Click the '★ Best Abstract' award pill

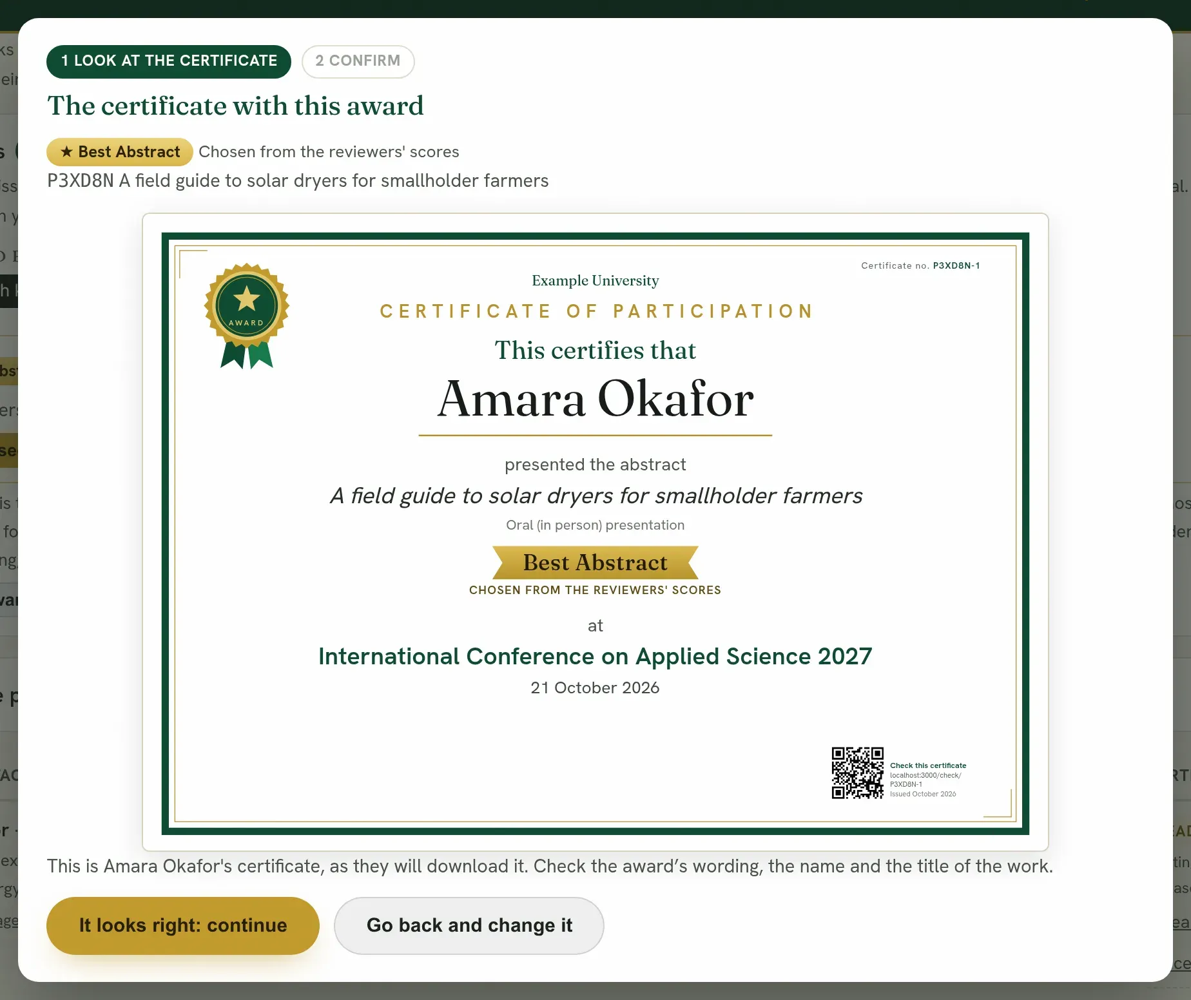click(120, 152)
